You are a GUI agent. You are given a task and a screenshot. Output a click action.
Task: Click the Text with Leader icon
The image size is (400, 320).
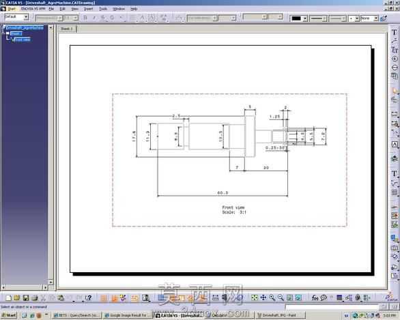(x=395, y=41)
